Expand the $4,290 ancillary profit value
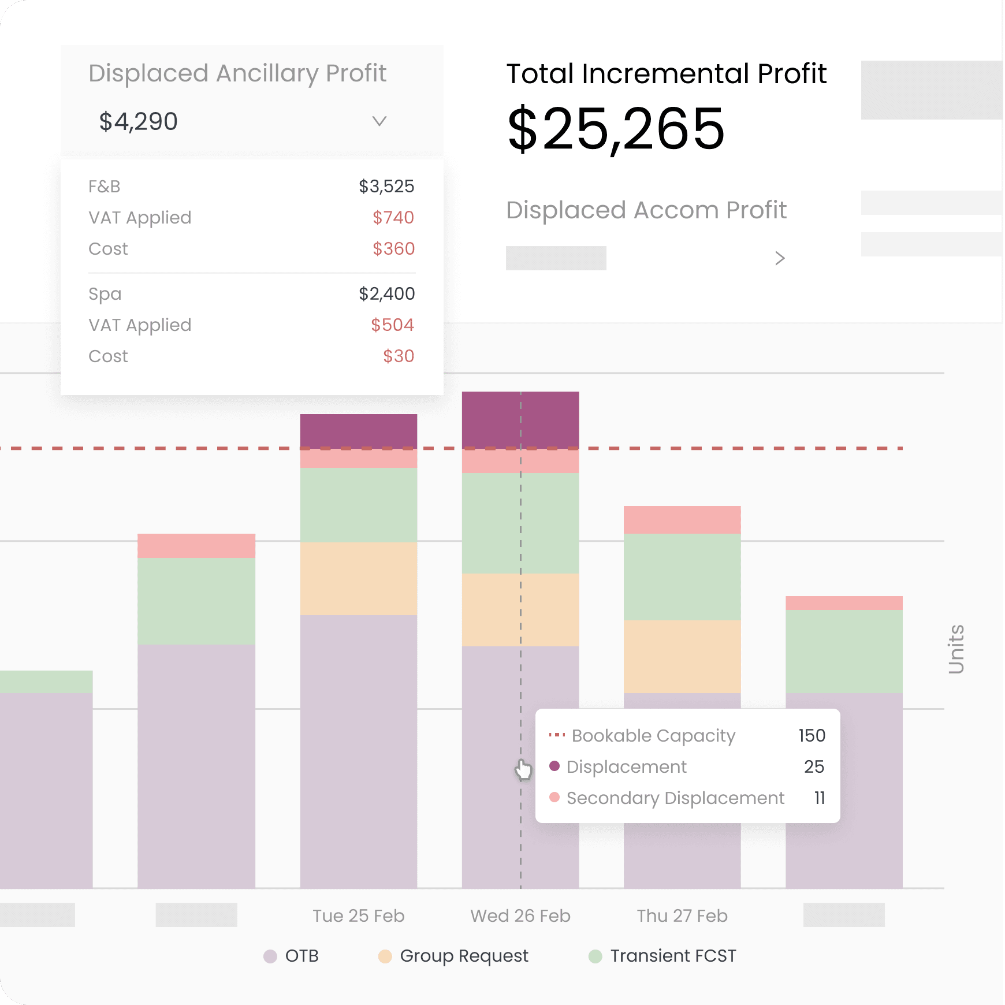 tap(139, 122)
